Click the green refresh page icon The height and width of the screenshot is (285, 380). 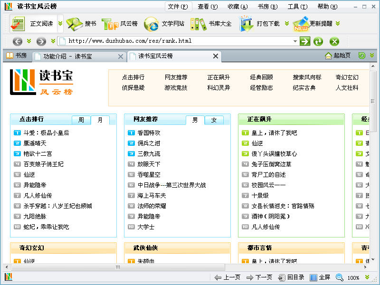coord(318,41)
